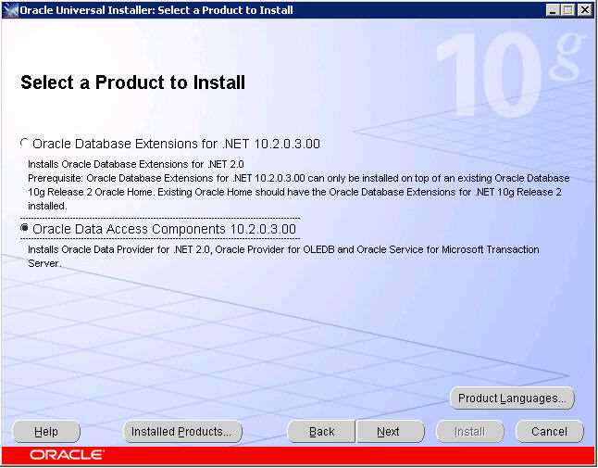Click the greyed-out Install button
Viewport: 598px width, 468px height.
(470, 431)
